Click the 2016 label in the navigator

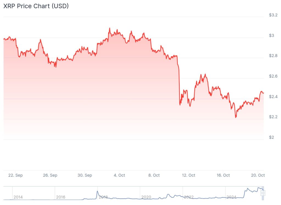(61, 197)
